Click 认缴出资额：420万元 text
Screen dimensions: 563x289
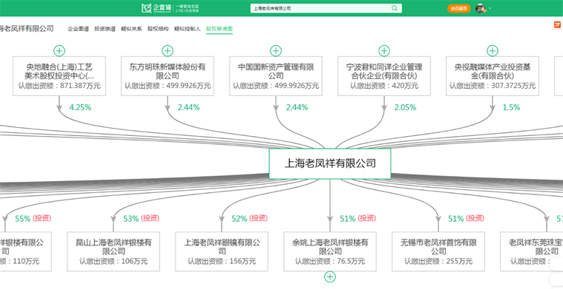[x=384, y=86]
